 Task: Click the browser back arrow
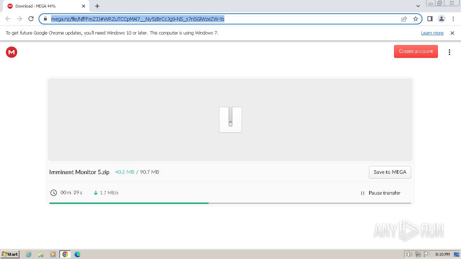tap(8, 19)
